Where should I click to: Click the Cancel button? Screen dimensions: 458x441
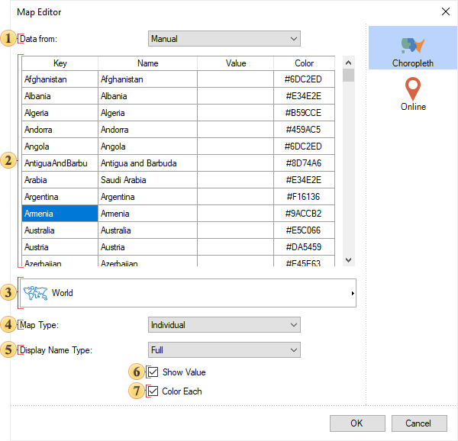[x=419, y=423]
